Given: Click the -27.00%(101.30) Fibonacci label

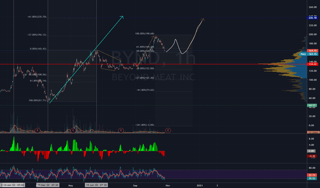Looking at the screenshot, I should [x=145, y=78].
